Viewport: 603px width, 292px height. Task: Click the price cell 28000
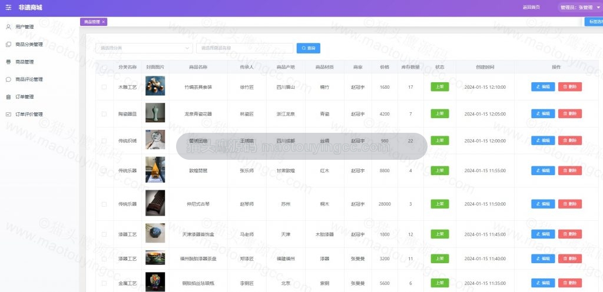pos(385,204)
